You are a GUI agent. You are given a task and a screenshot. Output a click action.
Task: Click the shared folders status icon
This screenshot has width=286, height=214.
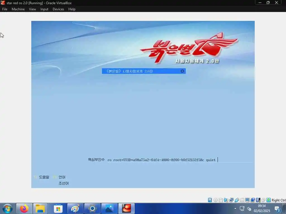click(x=242, y=200)
